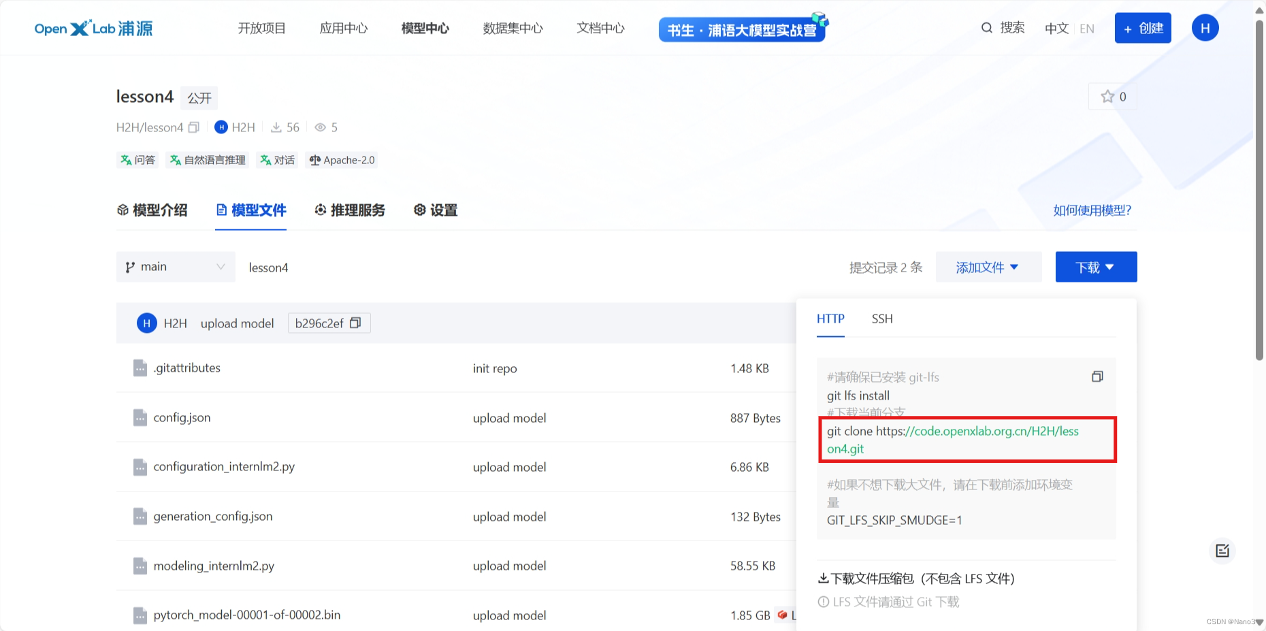Image resolution: width=1266 pixels, height=631 pixels.
Task: Open configuration_internlm2.py file
Action: click(224, 466)
